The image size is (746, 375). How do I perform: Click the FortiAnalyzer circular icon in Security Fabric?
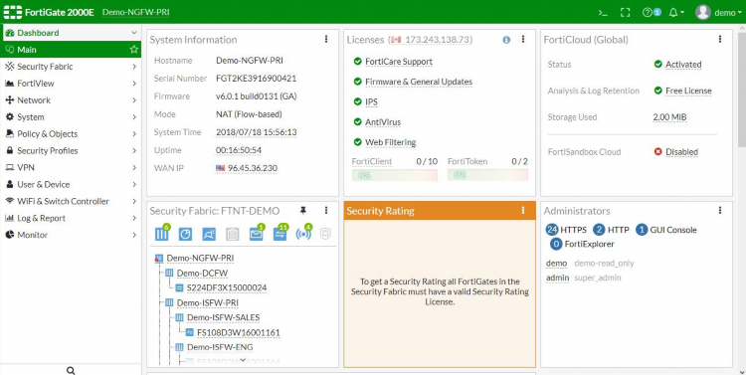point(185,234)
